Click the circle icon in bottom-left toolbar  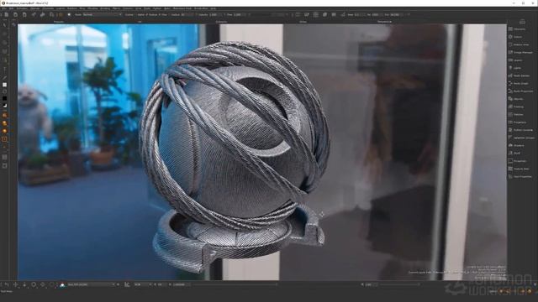[x=34, y=284]
